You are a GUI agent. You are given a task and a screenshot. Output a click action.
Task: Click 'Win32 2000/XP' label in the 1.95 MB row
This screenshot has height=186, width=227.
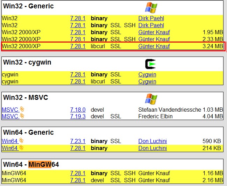(x=21, y=32)
